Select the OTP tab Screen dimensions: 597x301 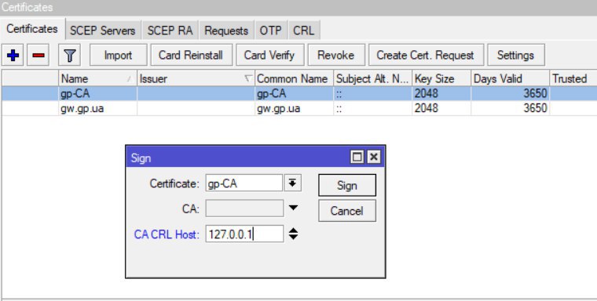271,31
